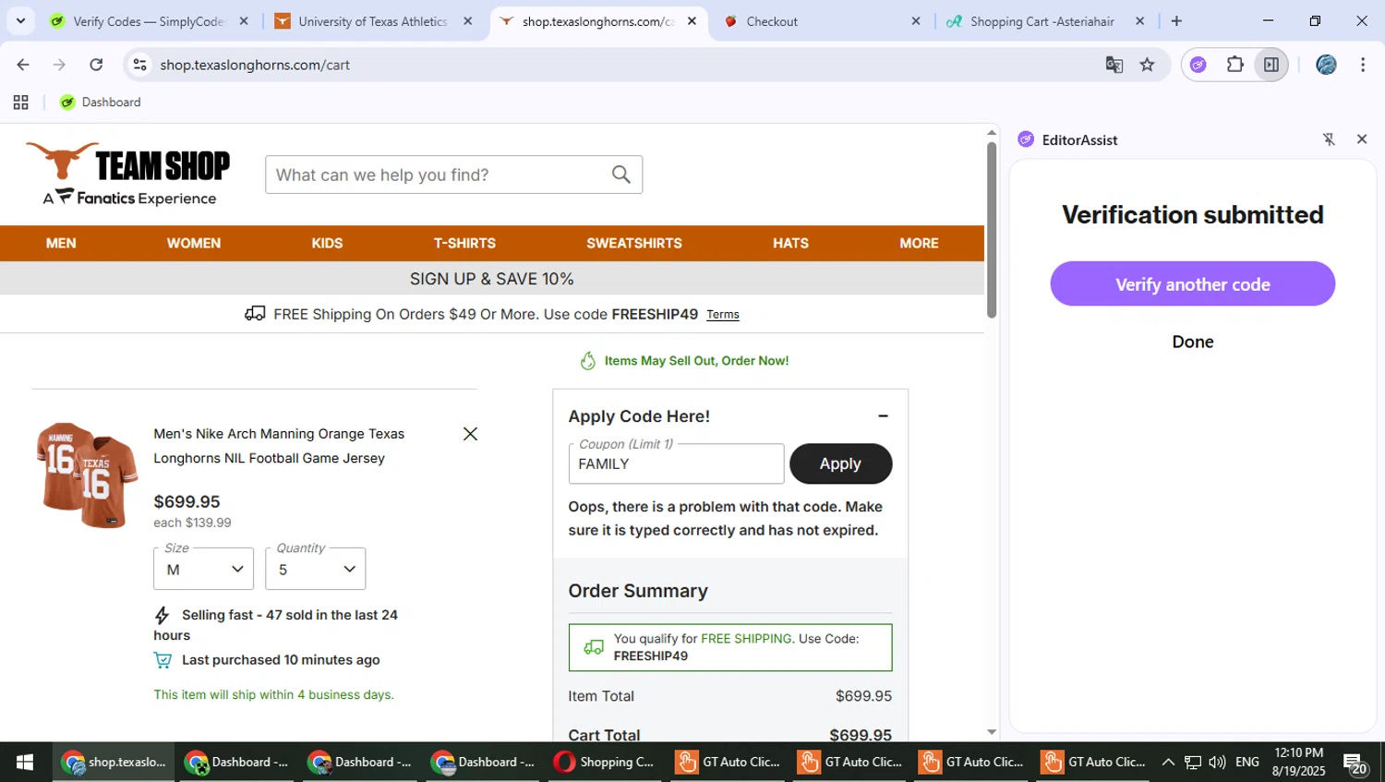Click the volume speaker tray icon
Image resolution: width=1385 pixels, height=782 pixels.
pyautogui.click(x=1217, y=763)
